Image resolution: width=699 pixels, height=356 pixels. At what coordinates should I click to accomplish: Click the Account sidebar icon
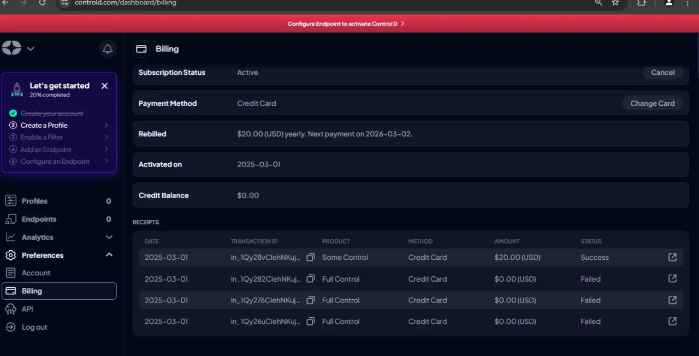coord(10,273)
